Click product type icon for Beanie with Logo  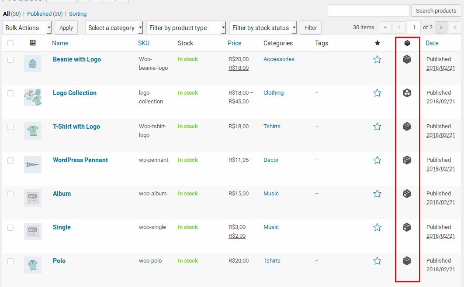pos(407,59)
